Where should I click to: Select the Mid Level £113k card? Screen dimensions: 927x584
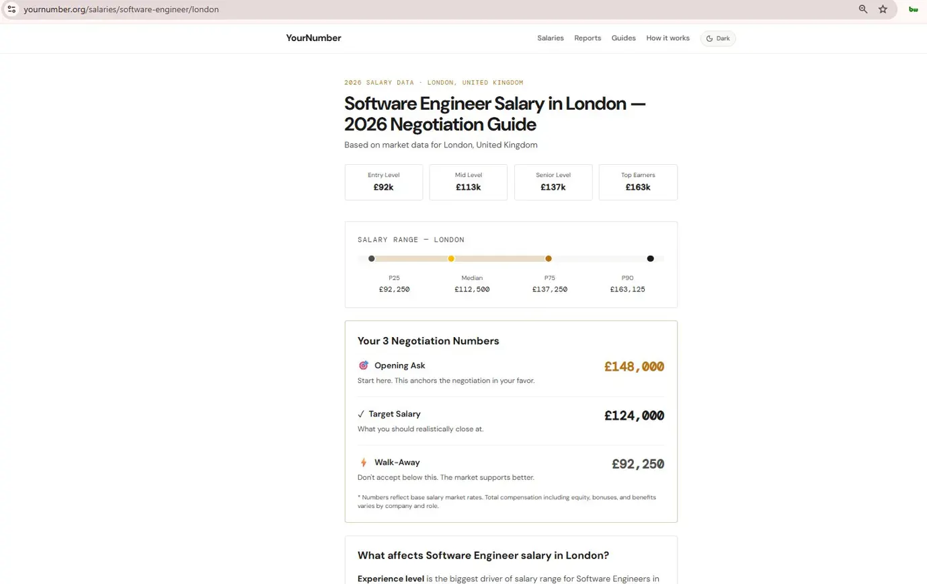pyautogui.click(x=469, y=182)
